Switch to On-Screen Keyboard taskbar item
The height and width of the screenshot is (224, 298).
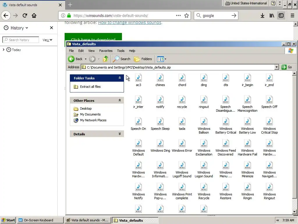(x=40, y=220)
